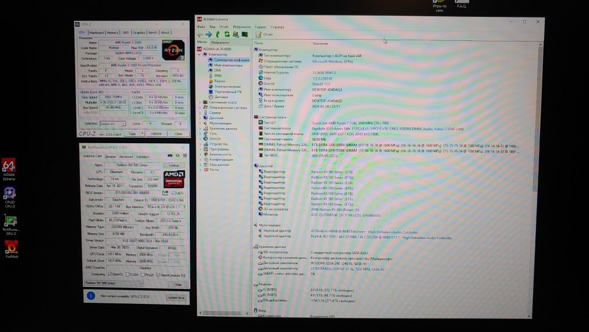Click the AIDA64 users toolbar icon
Viewport: 589px width, 332px height.
235,34
